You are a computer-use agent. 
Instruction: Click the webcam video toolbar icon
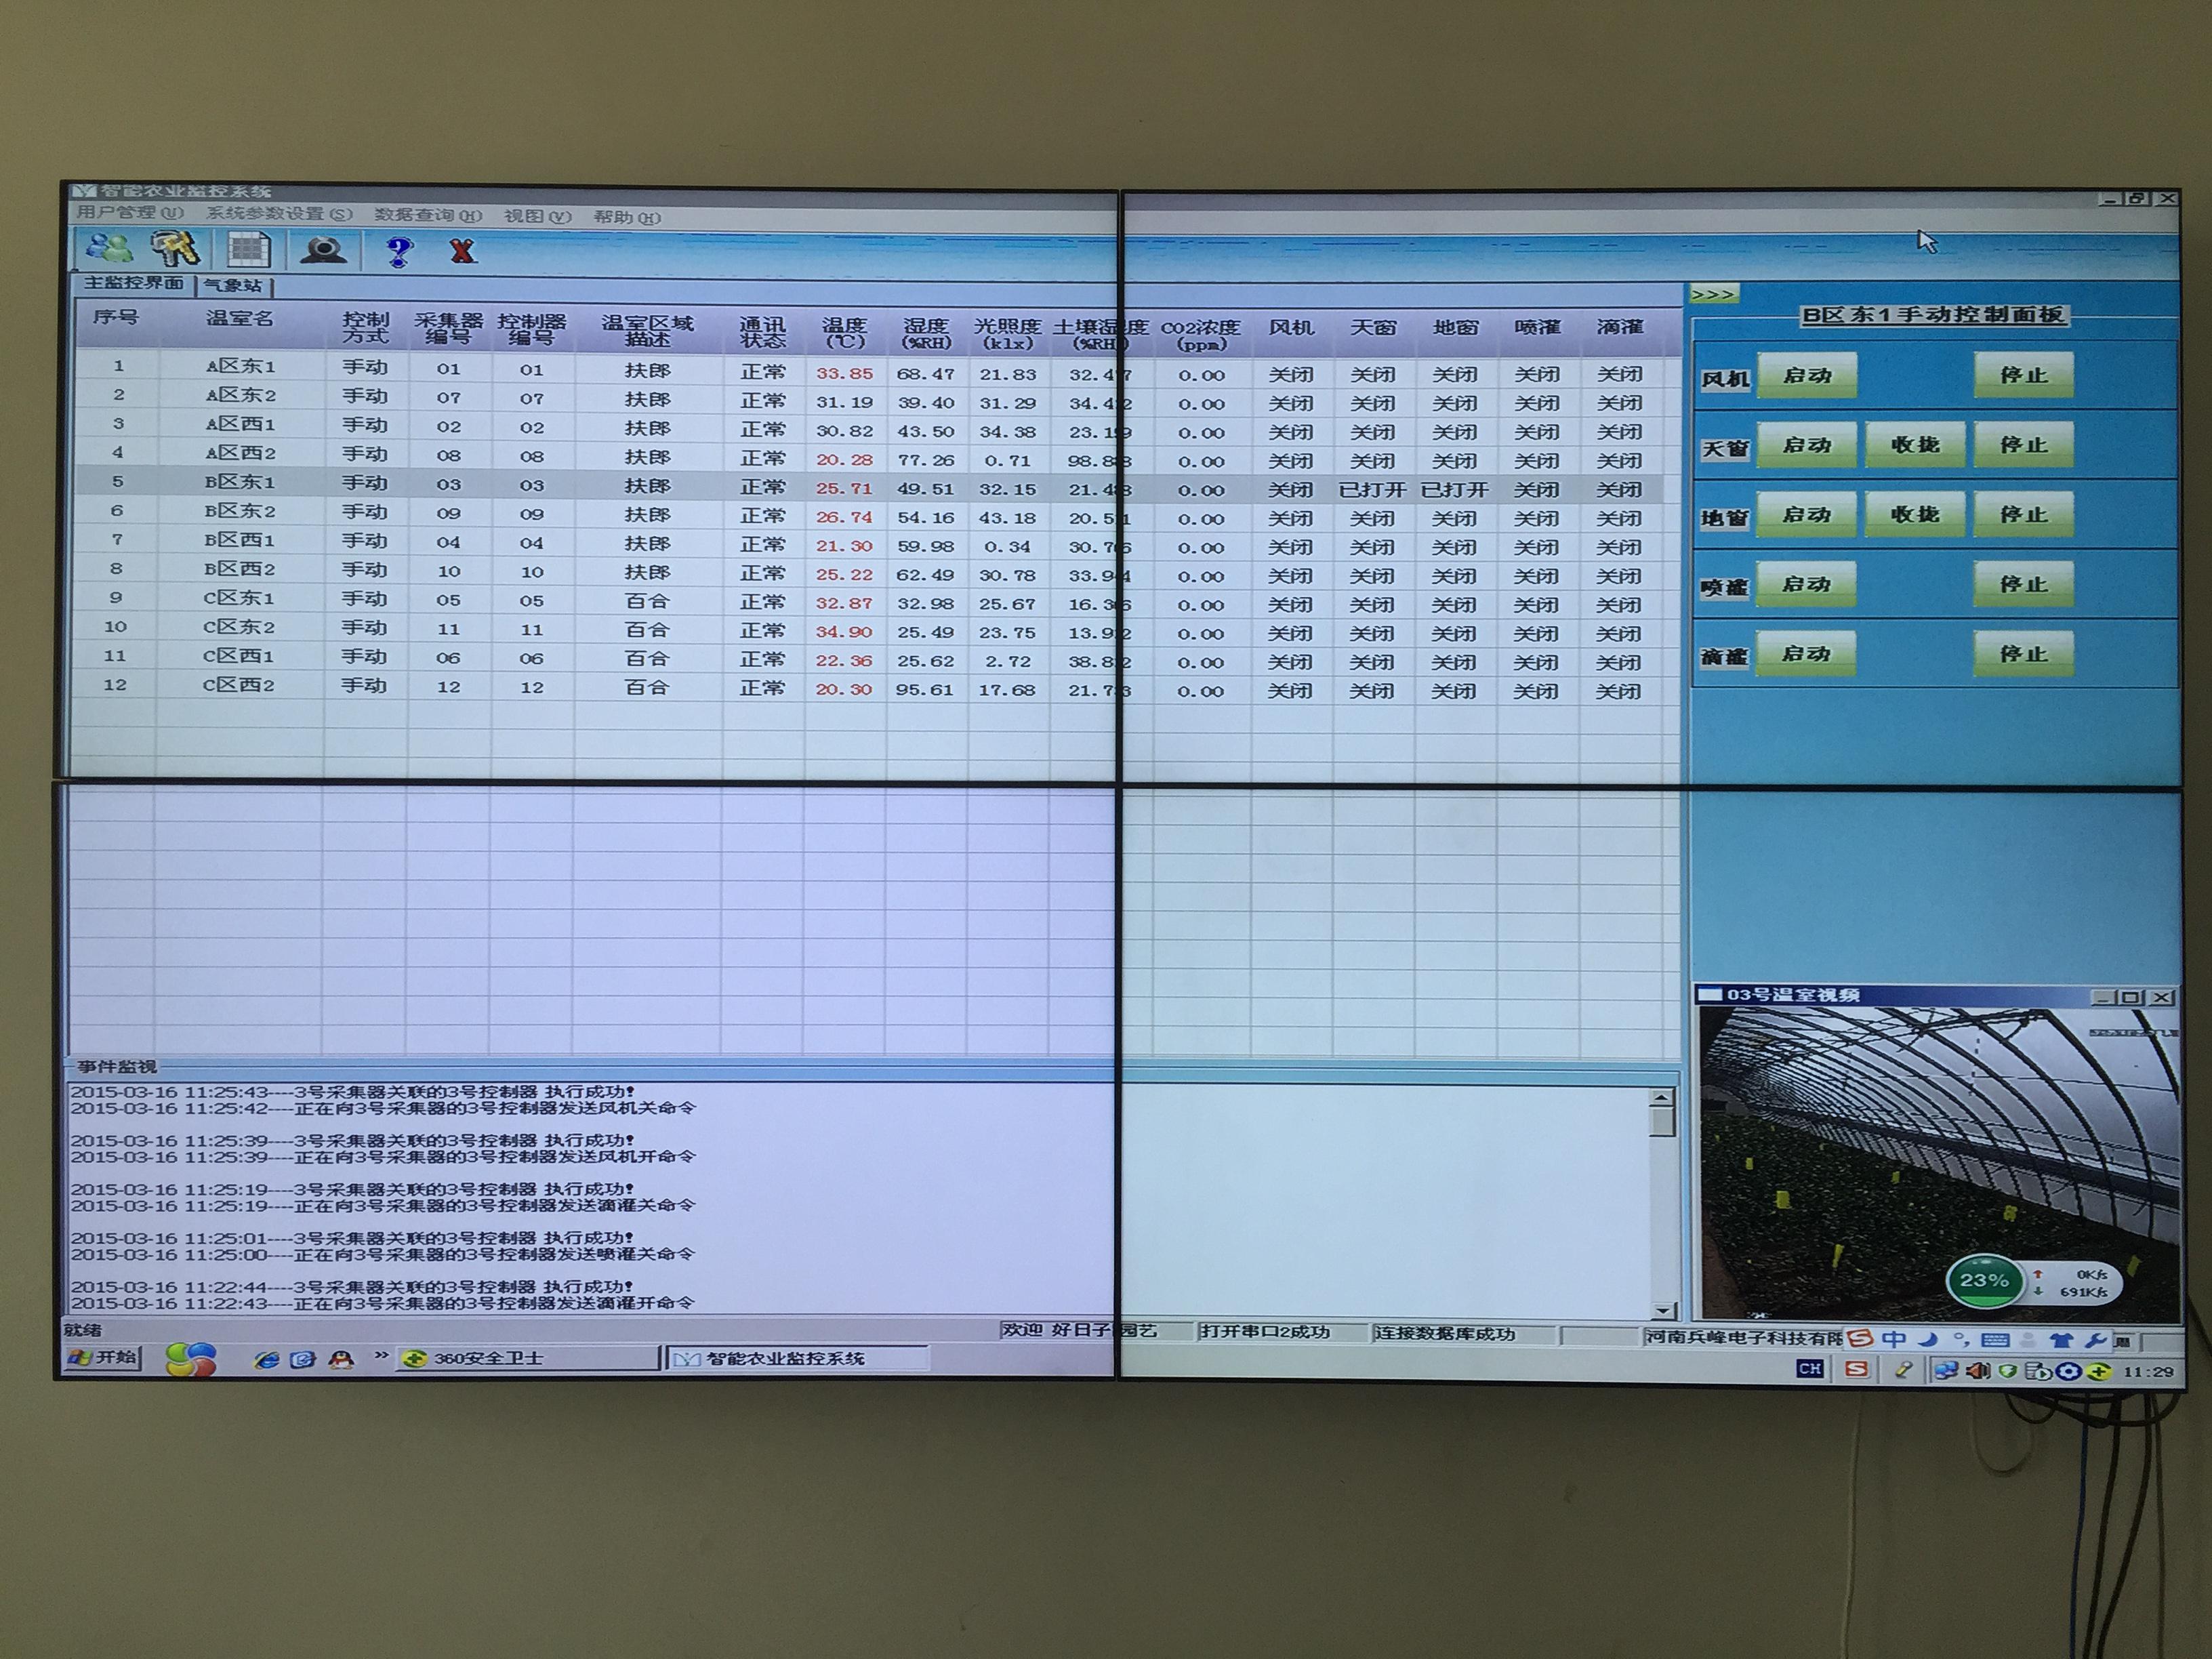[323, 250]
